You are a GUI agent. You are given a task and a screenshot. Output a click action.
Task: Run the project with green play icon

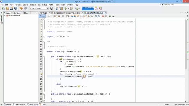[66, 9]
